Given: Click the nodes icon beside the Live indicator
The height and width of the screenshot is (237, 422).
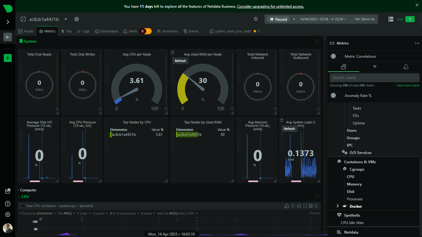Looking at the screenshot, I should tap(390, 19).
